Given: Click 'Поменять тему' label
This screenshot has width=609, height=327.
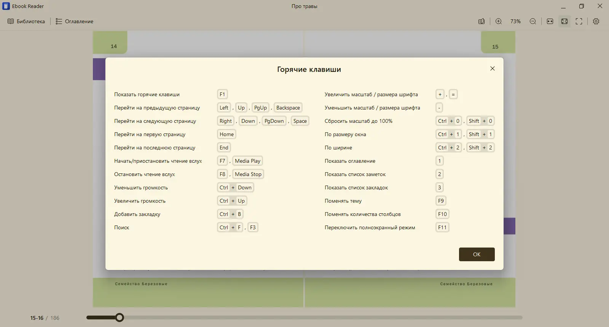Looking at the screenshot, I should tap(343, 201).
